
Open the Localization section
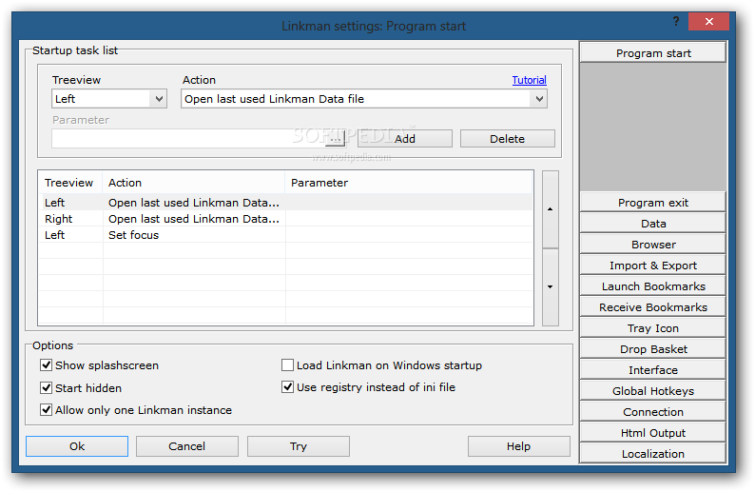point(653,454)
